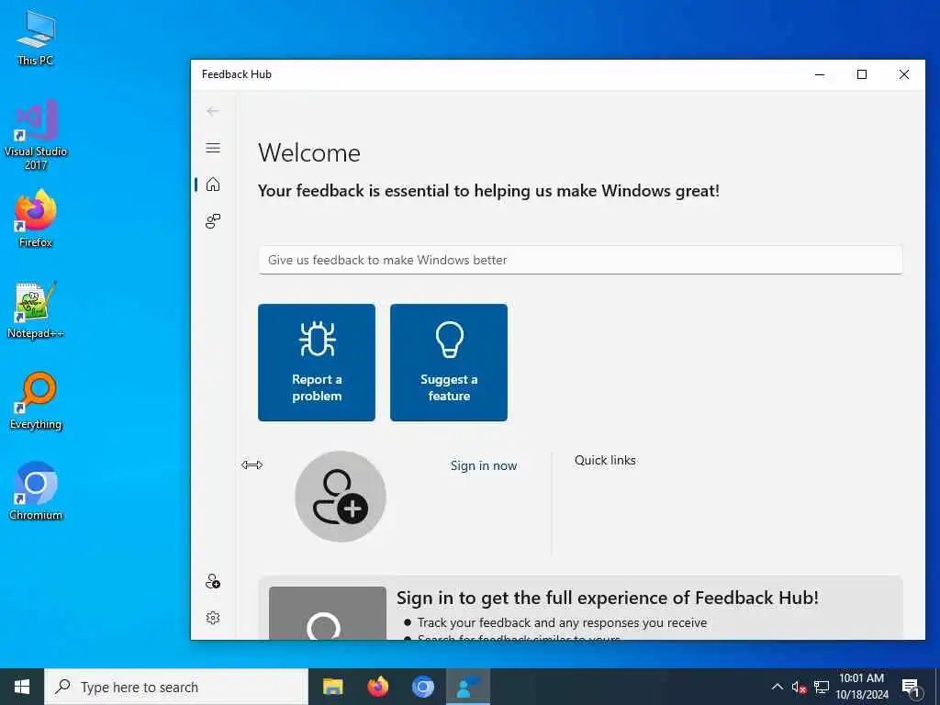This screenshot has width=940, height=705.
Task: Maximize the Feedback Hub window
Action: pyautogui.click(x=861, y=74)
